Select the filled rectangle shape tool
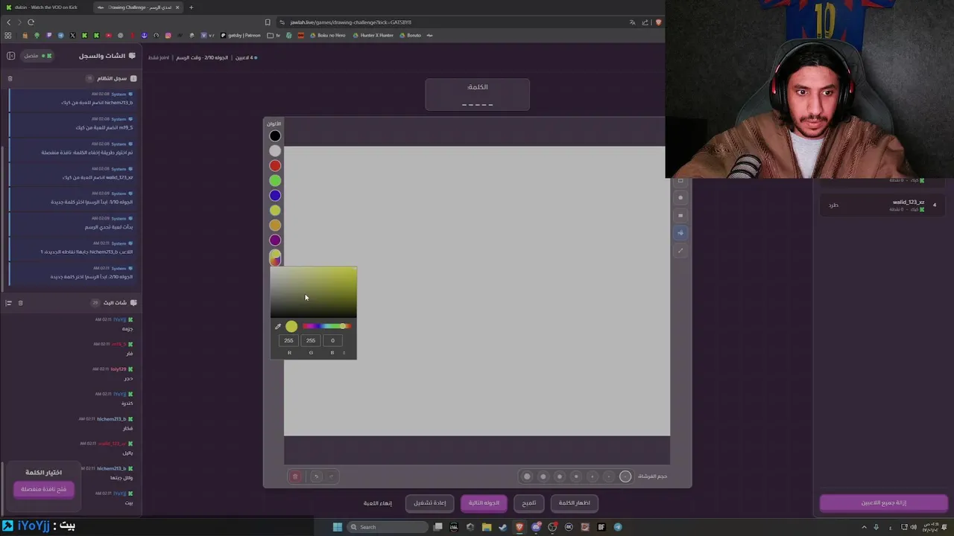954x536 pixels. [680, 215]
